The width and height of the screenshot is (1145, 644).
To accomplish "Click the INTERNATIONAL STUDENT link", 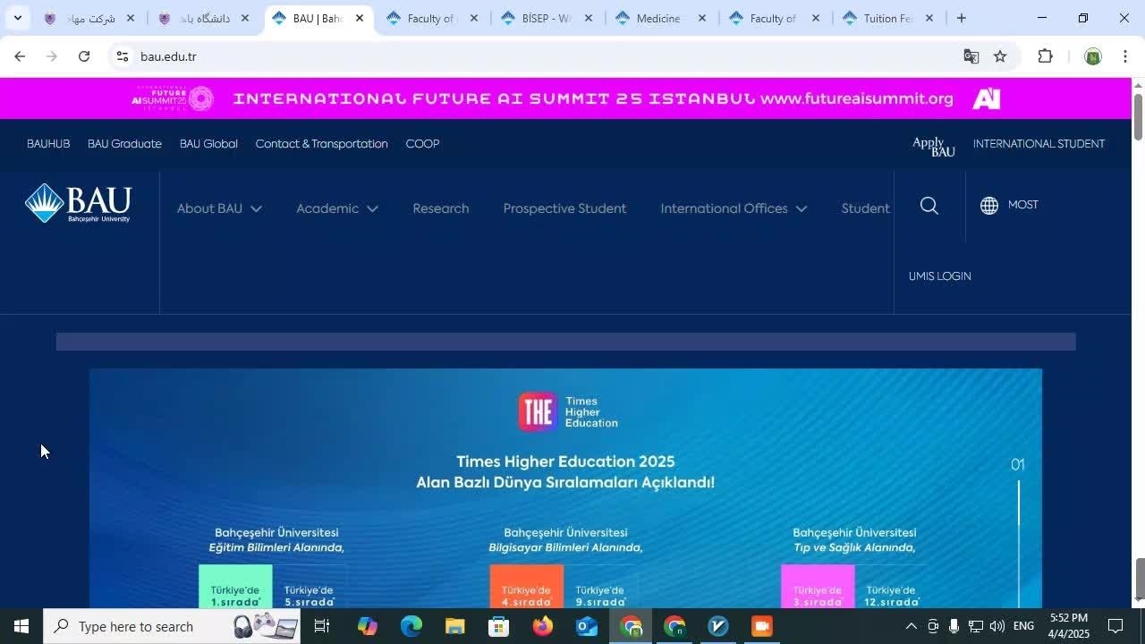I will tap(1039, 144).
